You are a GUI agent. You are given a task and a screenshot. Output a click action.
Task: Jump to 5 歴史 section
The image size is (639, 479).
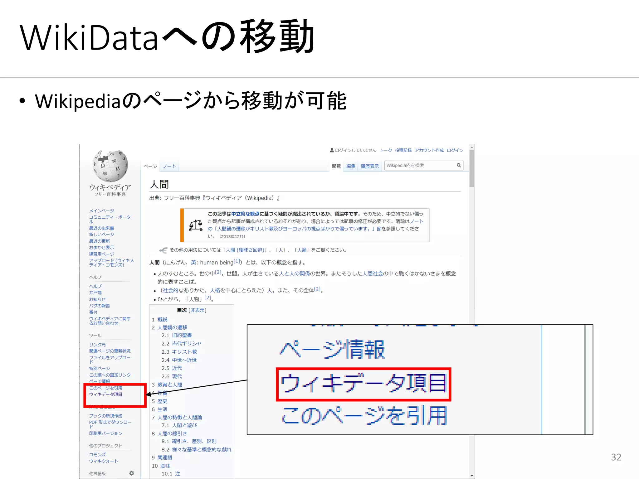tap(163, 401)
